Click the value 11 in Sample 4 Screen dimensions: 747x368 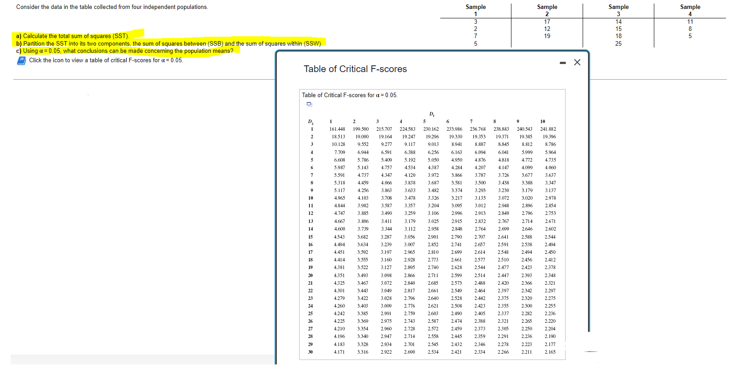[690, 21]
